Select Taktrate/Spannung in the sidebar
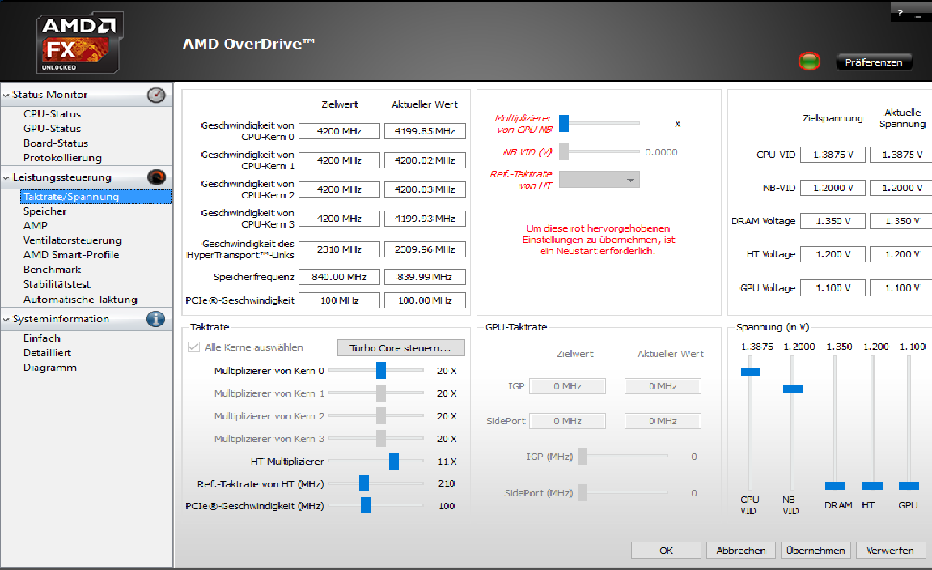 (x=95, y=197)
